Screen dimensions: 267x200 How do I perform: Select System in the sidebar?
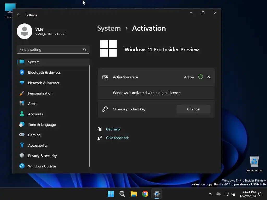point(53,62)
